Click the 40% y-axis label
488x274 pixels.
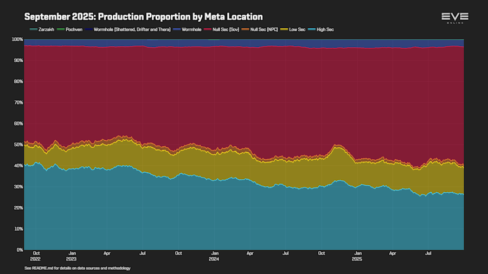pos(18,166)
